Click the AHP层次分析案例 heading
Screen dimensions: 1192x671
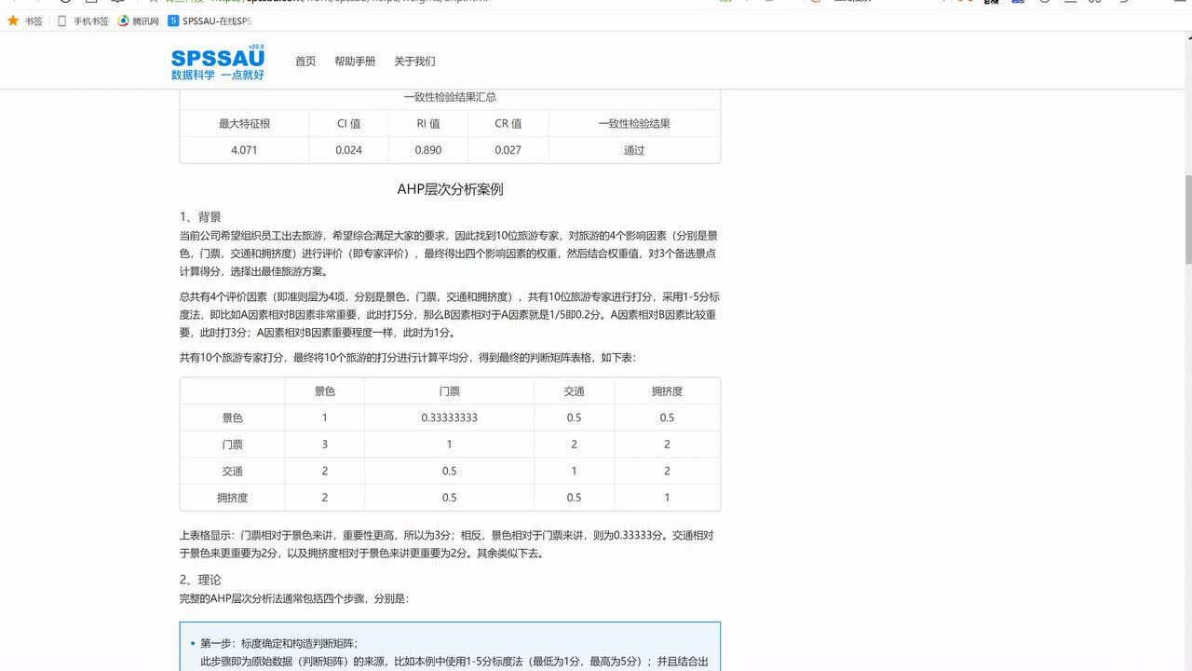[x=449, y=188]
